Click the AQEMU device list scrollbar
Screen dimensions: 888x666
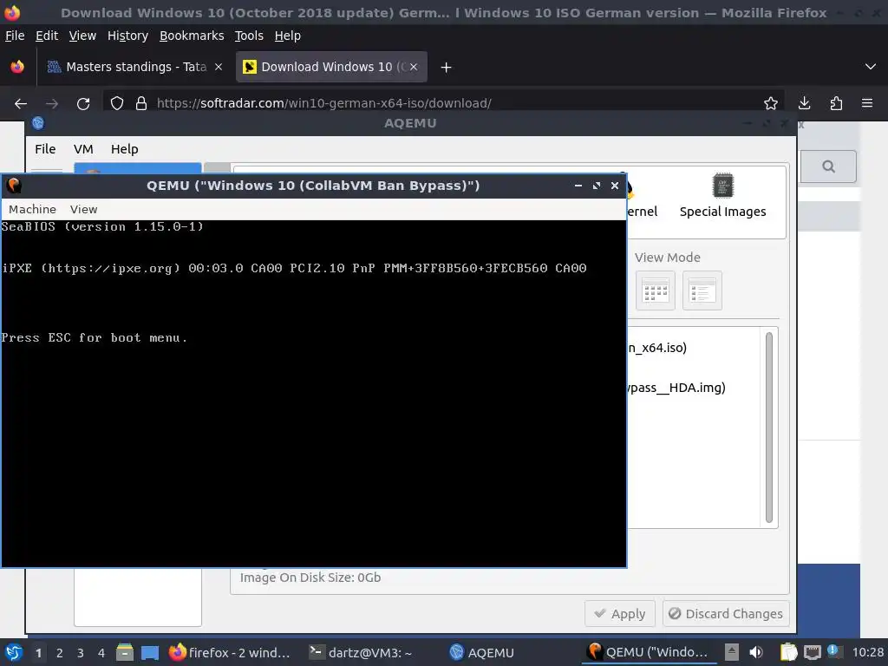[769, 428]
